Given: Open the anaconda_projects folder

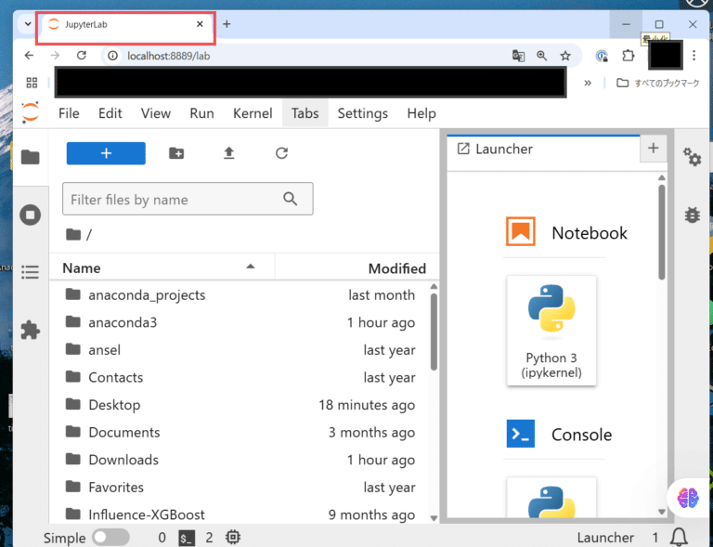Looking at the screenshot, I should coord(147,295).
